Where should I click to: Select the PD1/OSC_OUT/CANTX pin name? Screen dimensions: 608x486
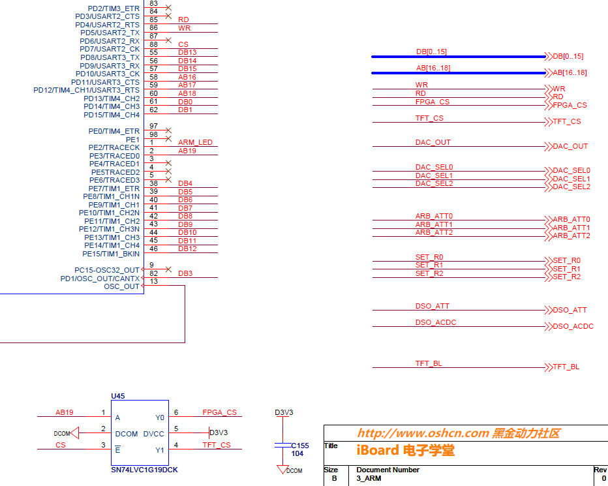click(100, 279)
